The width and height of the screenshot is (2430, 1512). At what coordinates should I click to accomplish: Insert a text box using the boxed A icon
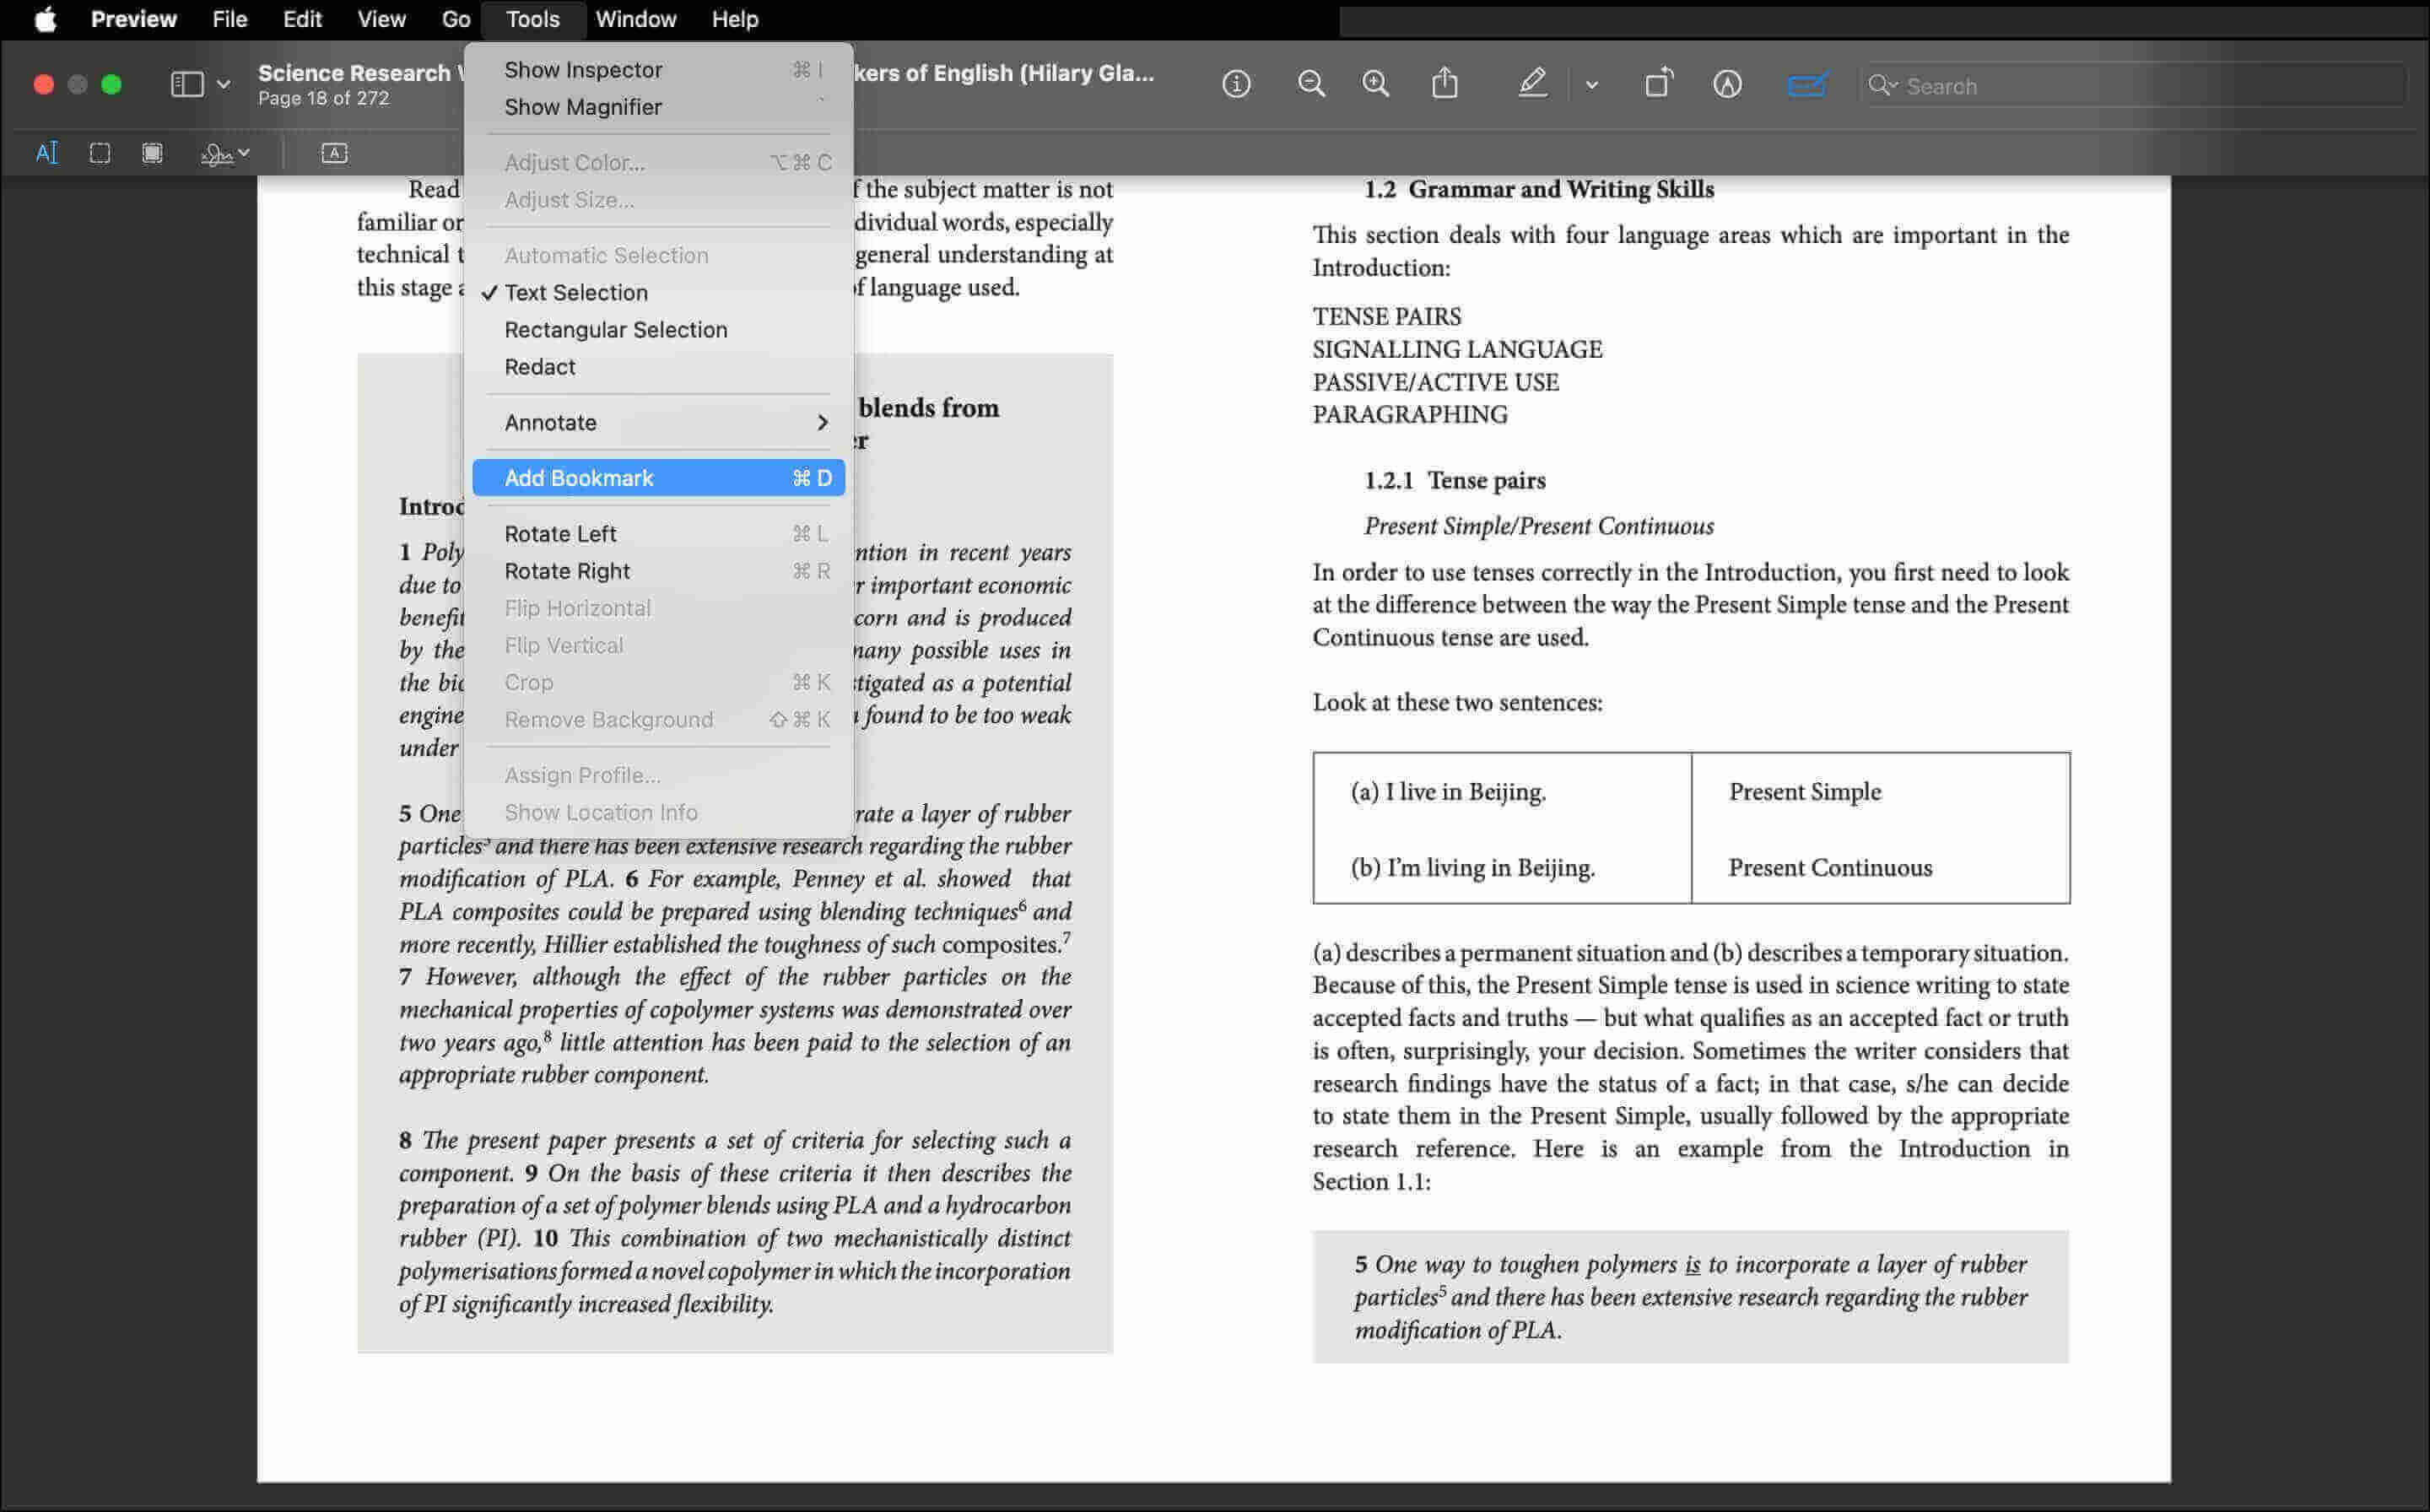tap(334, 152)
